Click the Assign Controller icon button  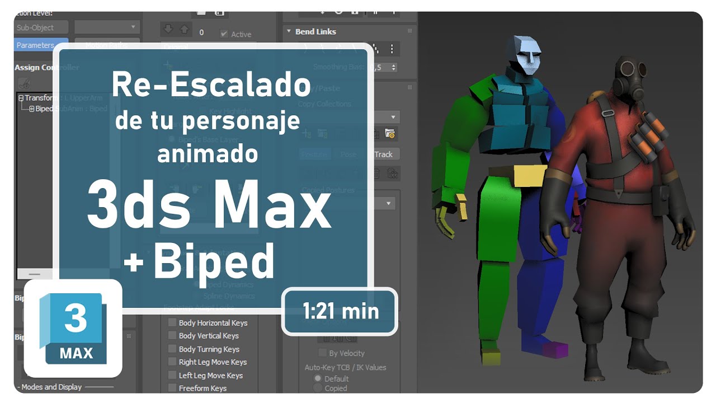[x=25, y=83]
